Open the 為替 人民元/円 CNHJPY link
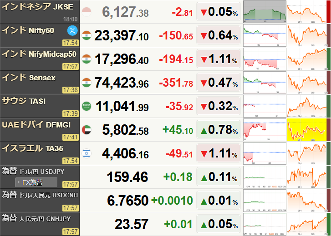The width and height of the screenshot is (331, 236). pos(36,218)
